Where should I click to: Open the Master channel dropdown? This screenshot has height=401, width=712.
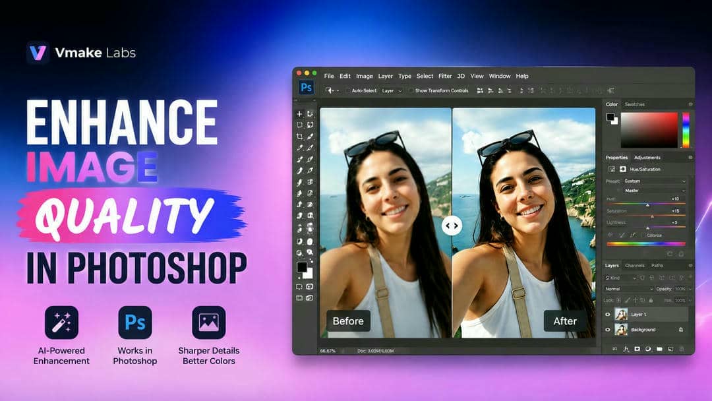click(655, 191)
